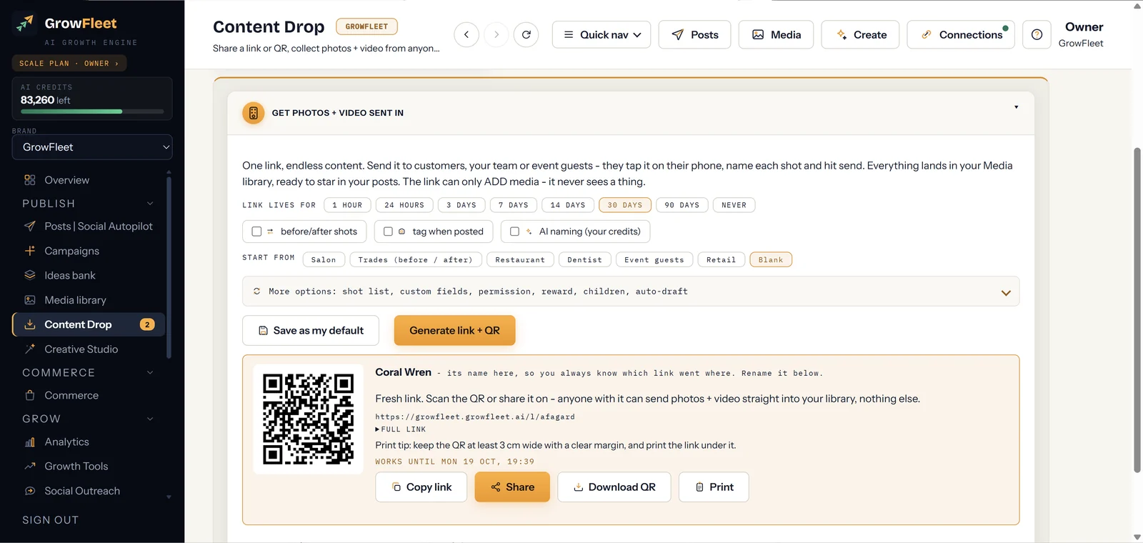Click the Overview grid icon in sidebar
Image resolution: width=1143 pixels, height=543 pixels.
(30, 180)
